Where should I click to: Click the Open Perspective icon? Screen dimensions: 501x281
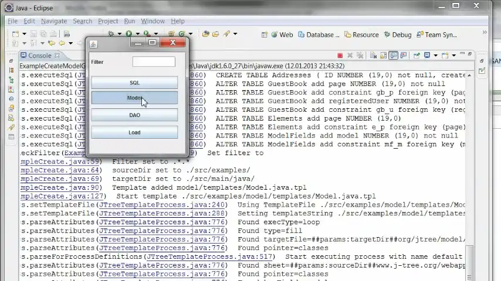(x=264, y=35)
